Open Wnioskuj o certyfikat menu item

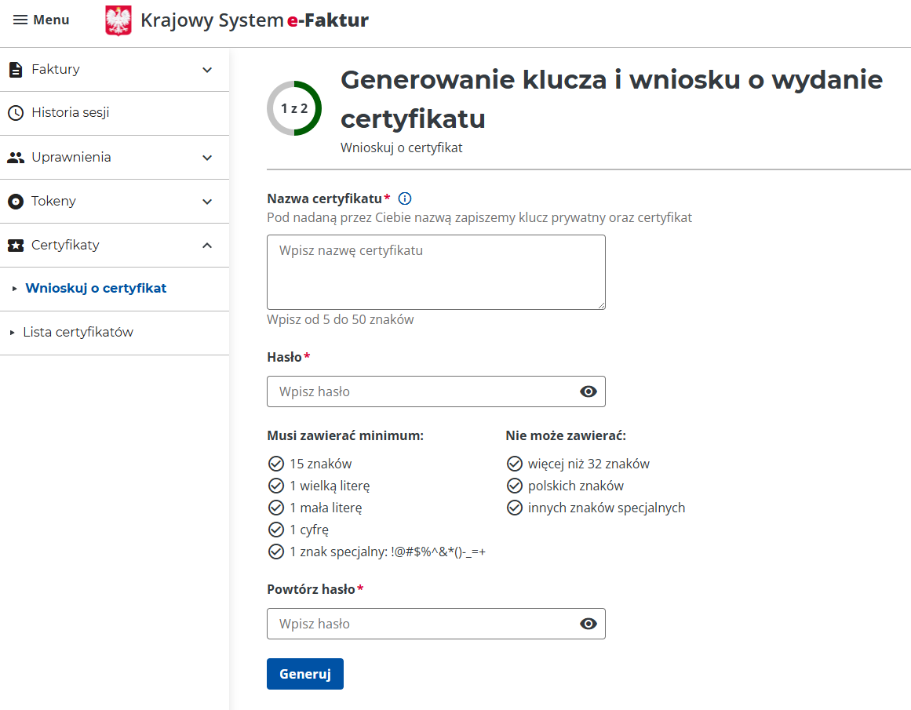(96, 289)
